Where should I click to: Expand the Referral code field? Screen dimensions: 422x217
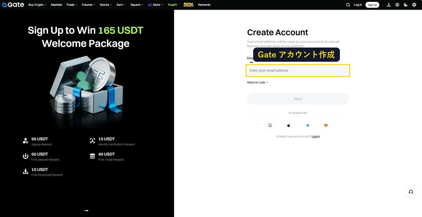click(257, 82)
